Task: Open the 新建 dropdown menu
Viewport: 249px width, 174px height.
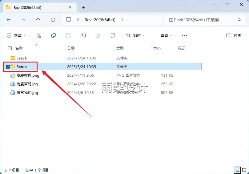Action: 16,35
